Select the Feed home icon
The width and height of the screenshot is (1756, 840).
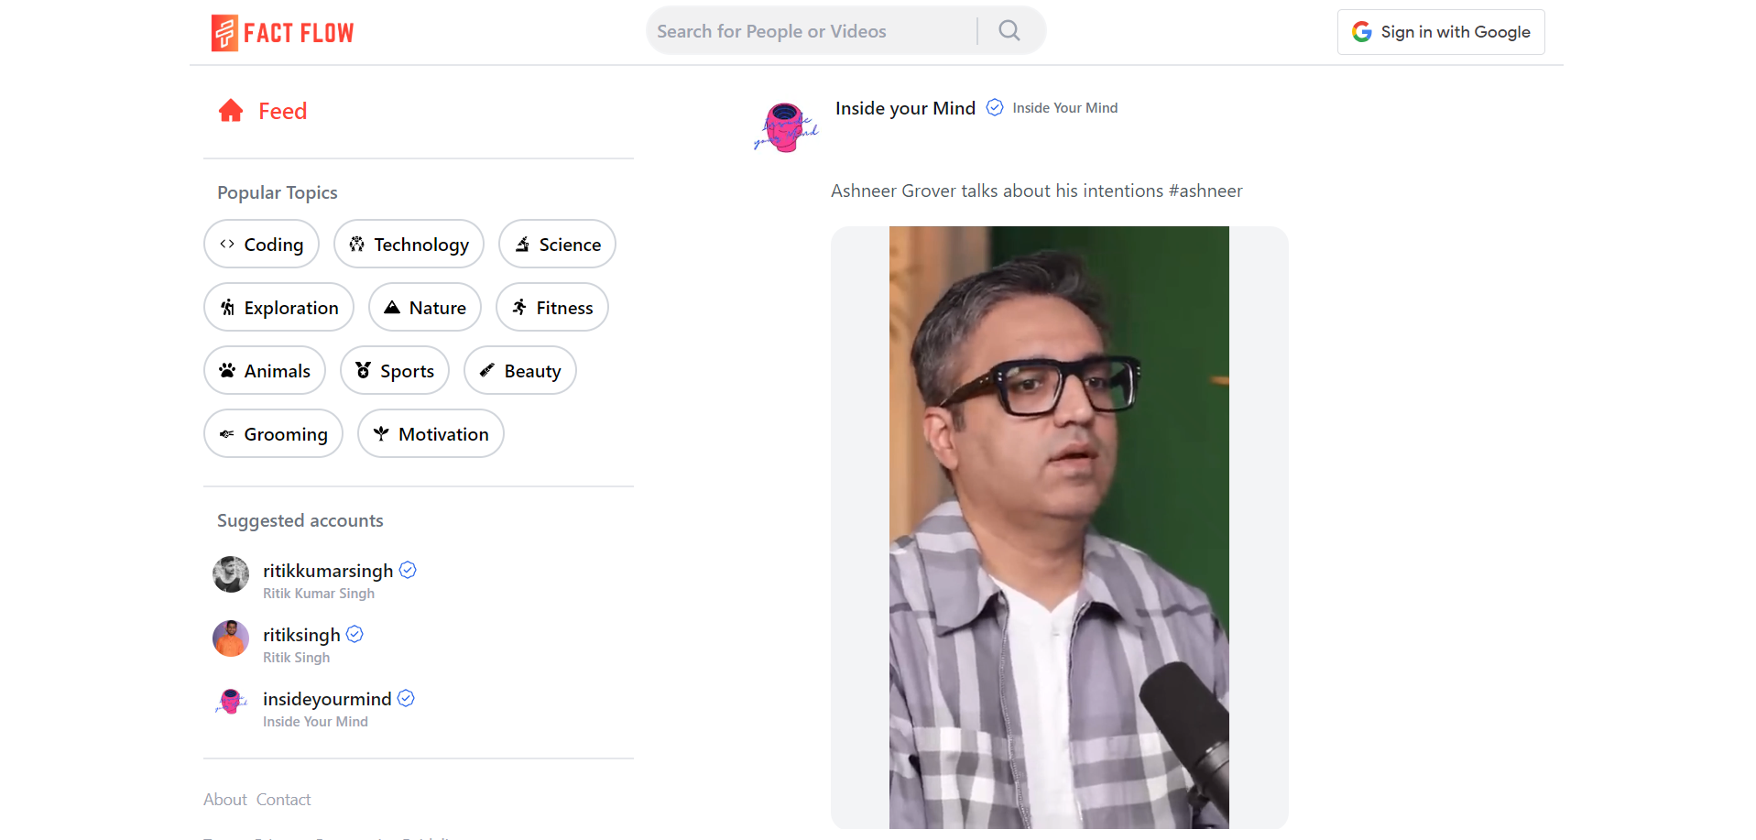click(x=230, y=110)
